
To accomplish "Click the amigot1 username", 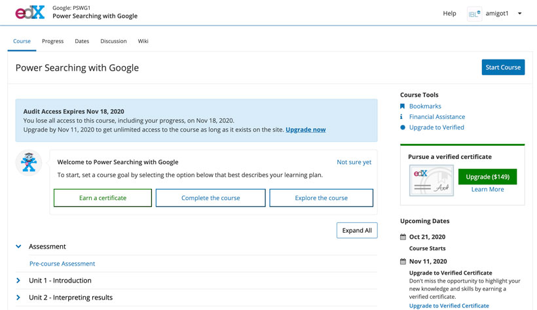I will (x=497, y=13).
